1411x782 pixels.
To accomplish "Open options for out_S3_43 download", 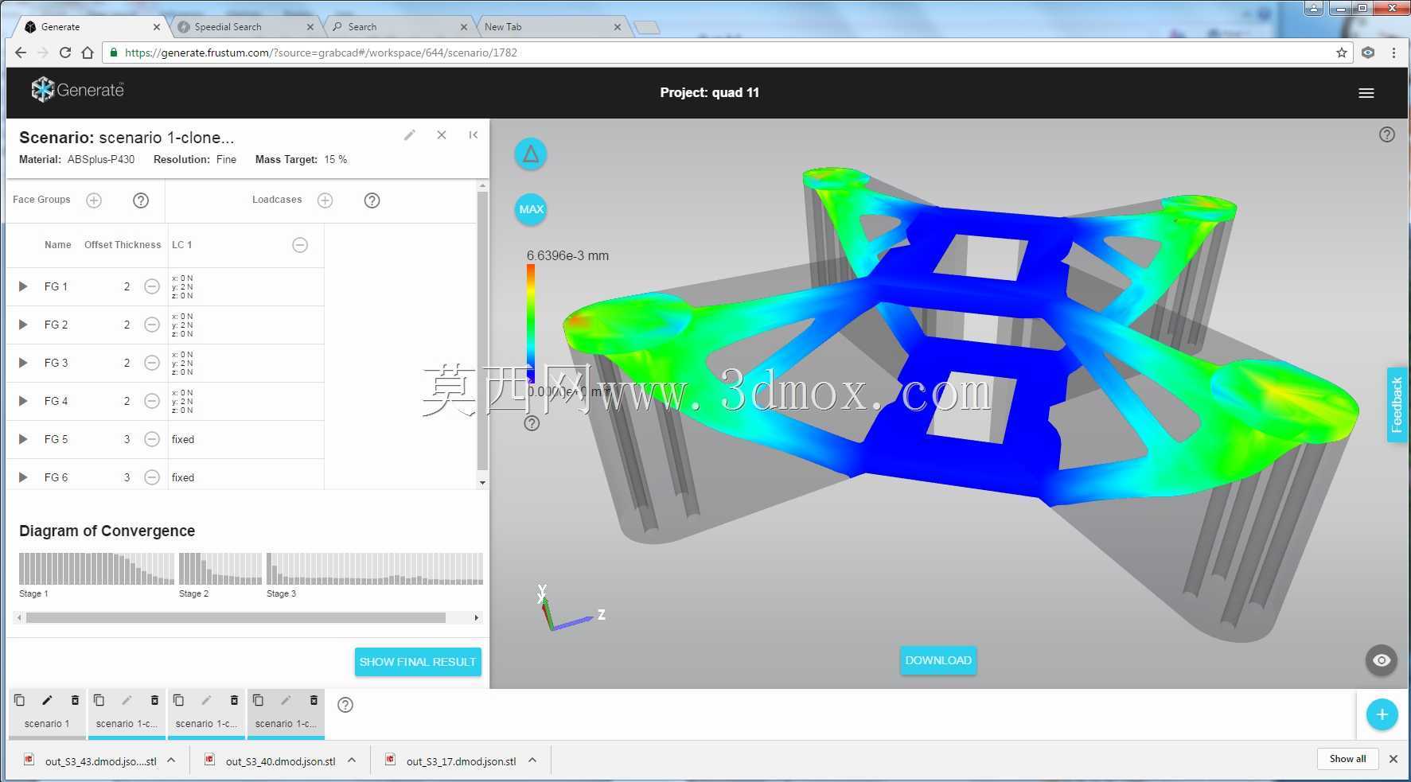I will pyautogui.click(x=171, y=761).
